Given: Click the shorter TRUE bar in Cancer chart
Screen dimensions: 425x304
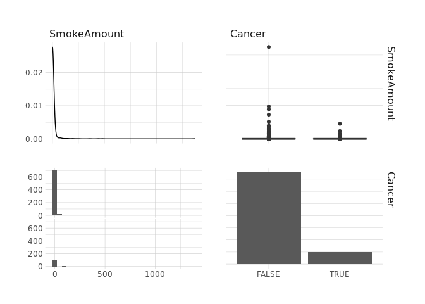Looking at the screenshot, I should point(340,258).
